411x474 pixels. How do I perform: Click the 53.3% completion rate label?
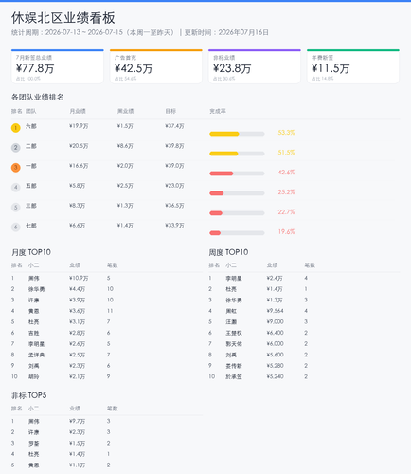tap(286, 133)
